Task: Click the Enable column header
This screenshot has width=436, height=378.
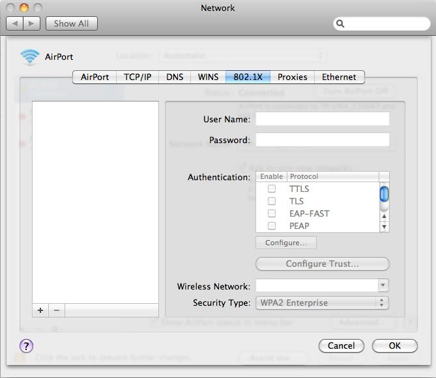Action: (271, 176)
